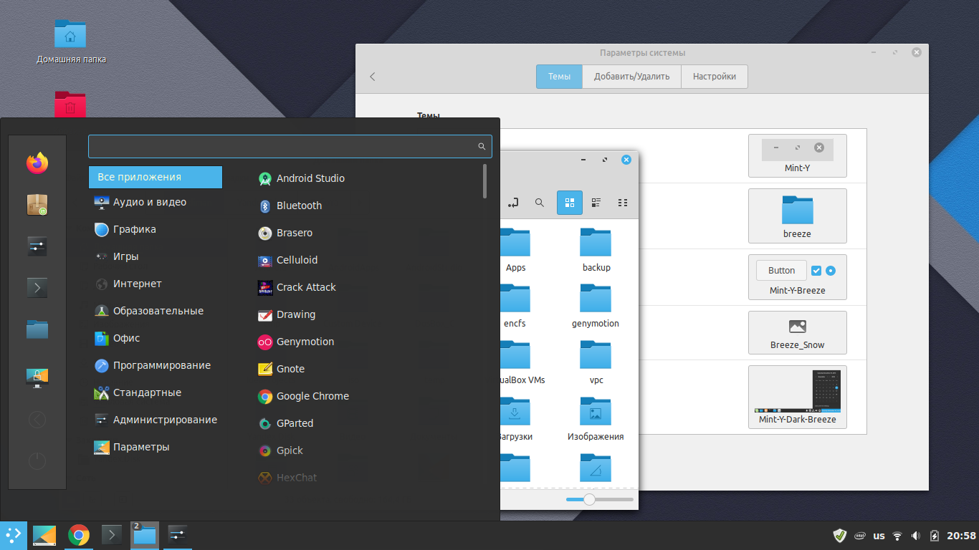Screen dimensions: 979x550
Task: Click lock screen icon in menu sidebar
Action: point(37,377)
